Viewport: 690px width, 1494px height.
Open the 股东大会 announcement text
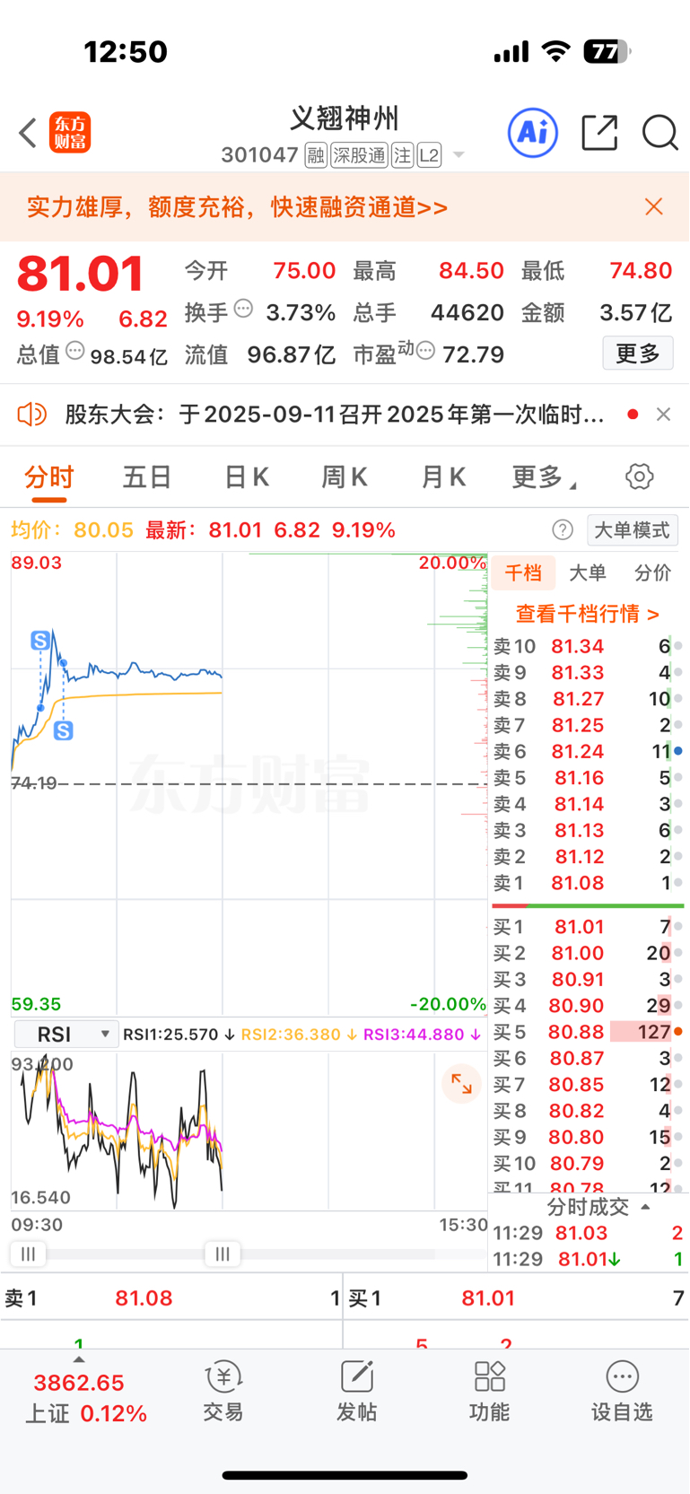coord(335,415)
